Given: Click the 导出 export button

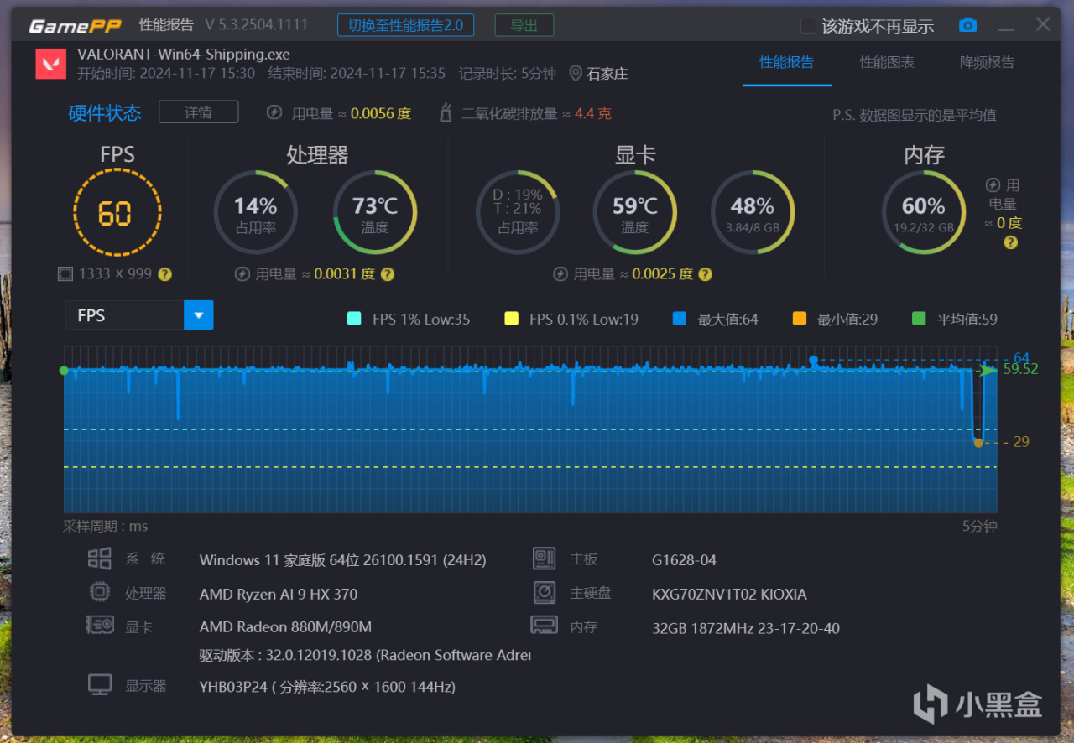Looking at the screenshot, I should 524,25.
